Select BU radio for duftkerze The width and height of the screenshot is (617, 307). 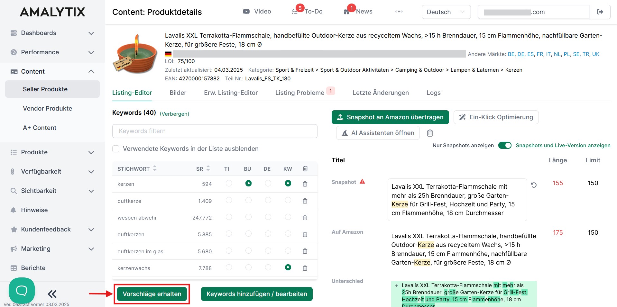click(x=248, y=200)
